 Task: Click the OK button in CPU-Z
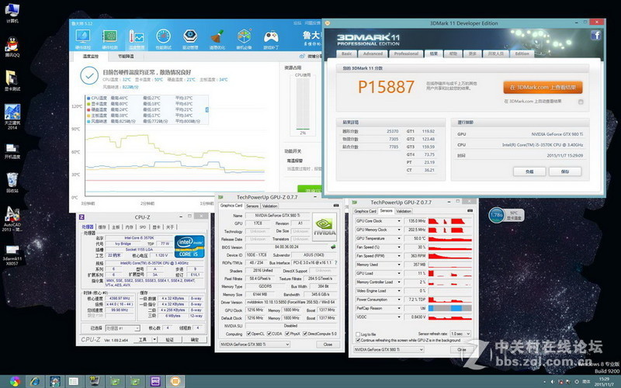tap(195, 340)
